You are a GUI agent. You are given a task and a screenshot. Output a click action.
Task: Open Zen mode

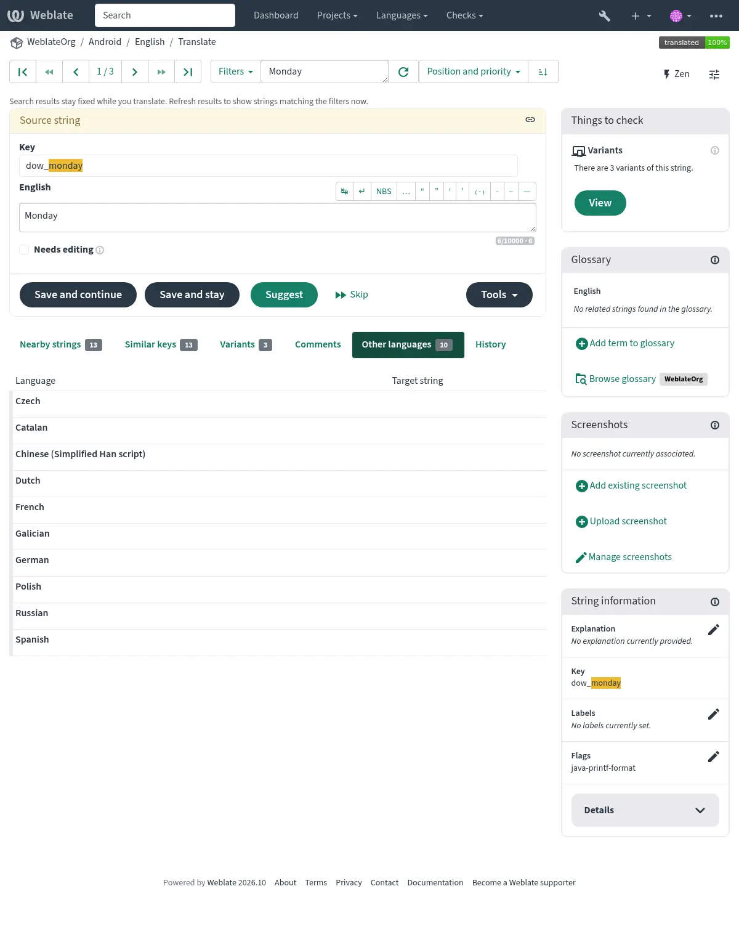pos(676,74)
